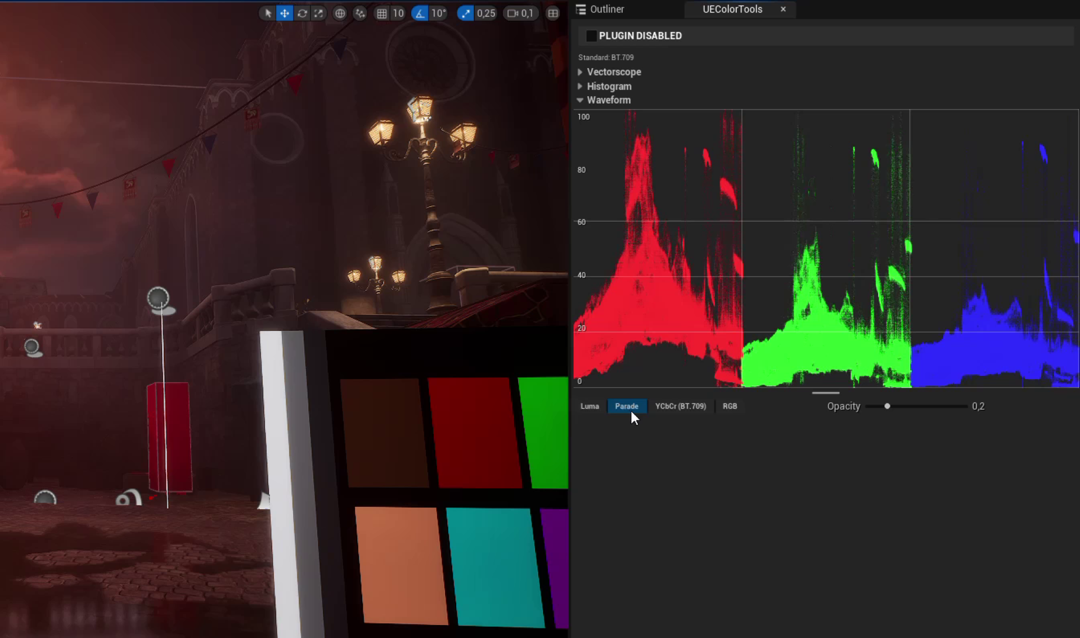Screen dimensions: 1080x638
Task: Toggle rotation angle snapping
Action: point(420,13)
